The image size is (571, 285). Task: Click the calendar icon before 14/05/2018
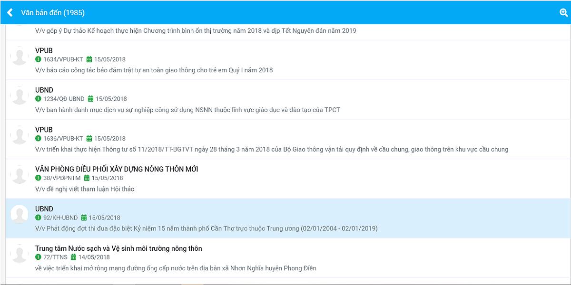73,257
